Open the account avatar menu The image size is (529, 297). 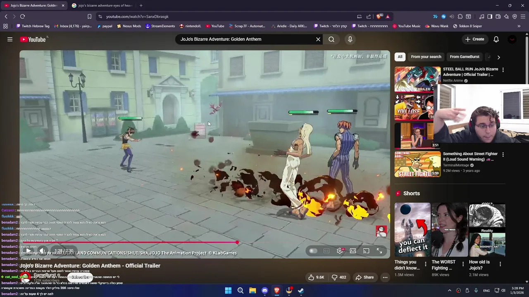pyautogui.click(x=512, y=39)
